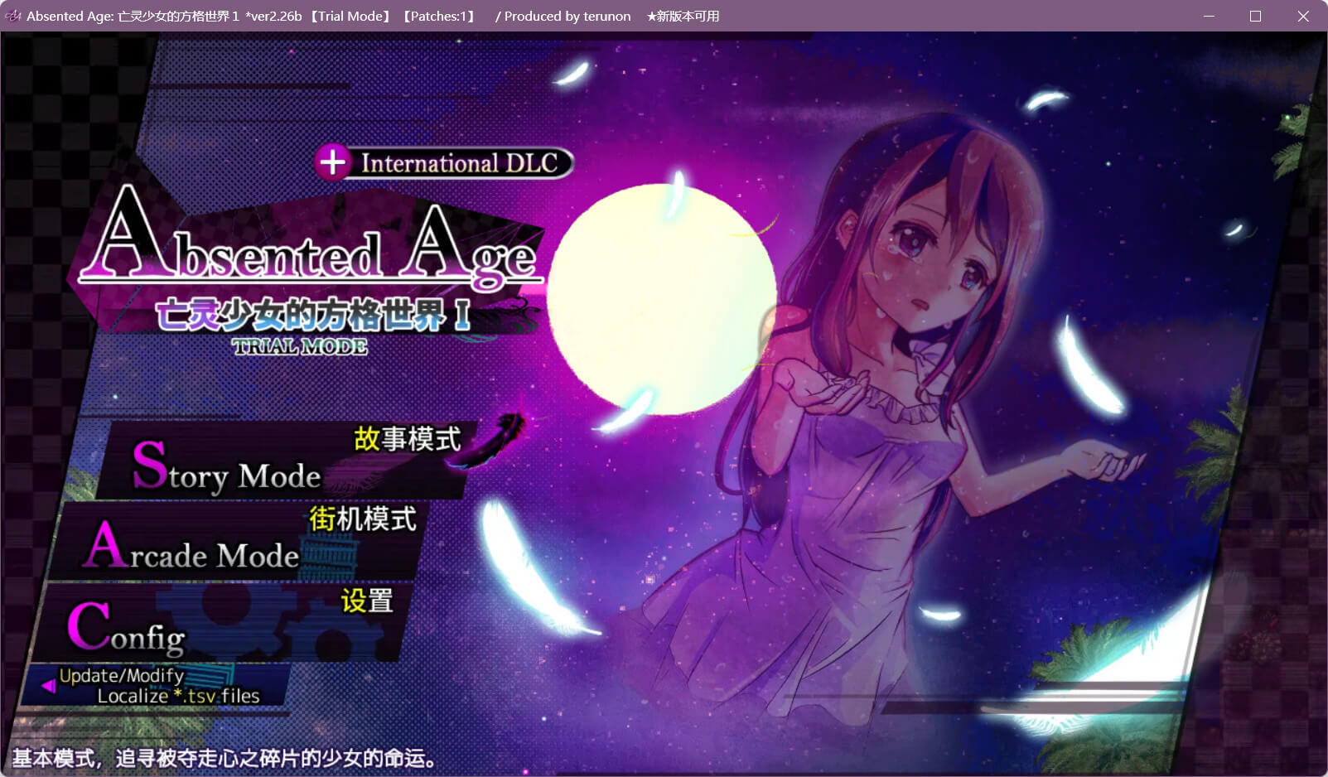Click the 街机模式 Chinese label
Viewport: 1328px width, 777px height.
point(362,519)
